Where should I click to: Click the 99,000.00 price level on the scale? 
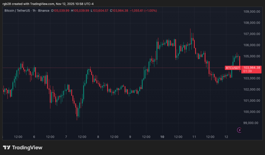tap(251, 123)
